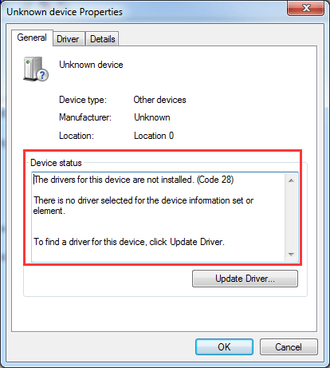Open the Details tab
This screenshot has height=368, width=330.
pos(102,39)
